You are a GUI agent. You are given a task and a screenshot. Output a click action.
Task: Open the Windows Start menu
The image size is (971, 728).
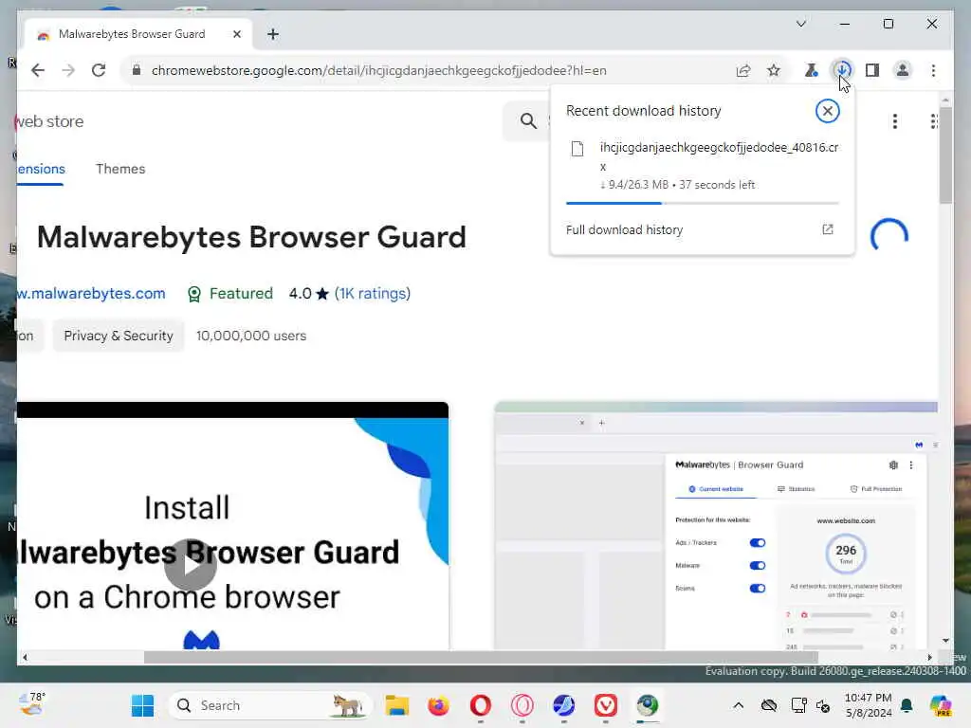coord(142,705)
